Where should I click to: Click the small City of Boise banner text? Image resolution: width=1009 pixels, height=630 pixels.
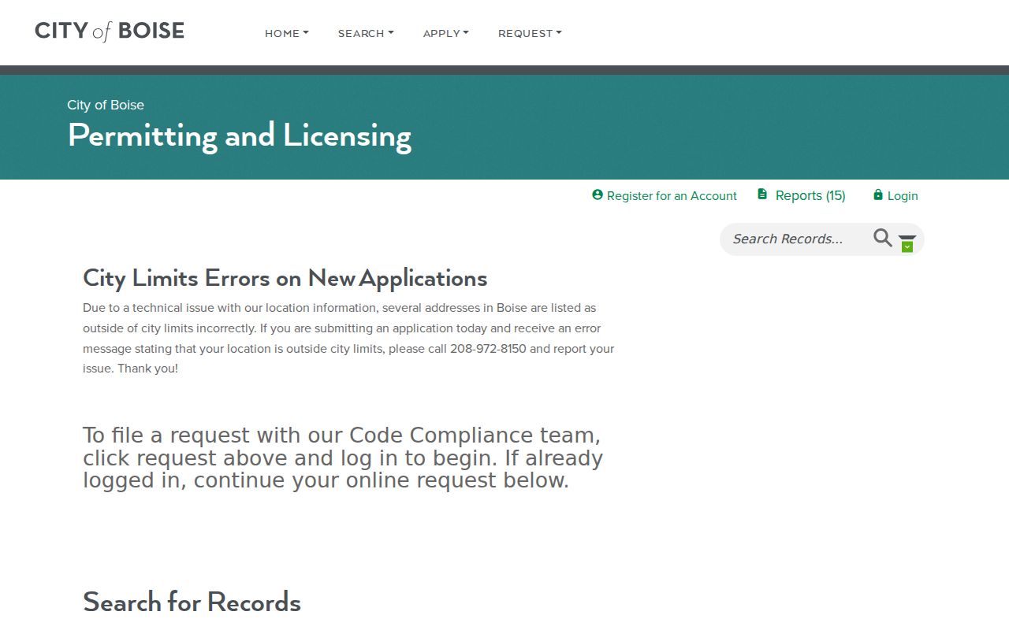click(x=106, y=105)
